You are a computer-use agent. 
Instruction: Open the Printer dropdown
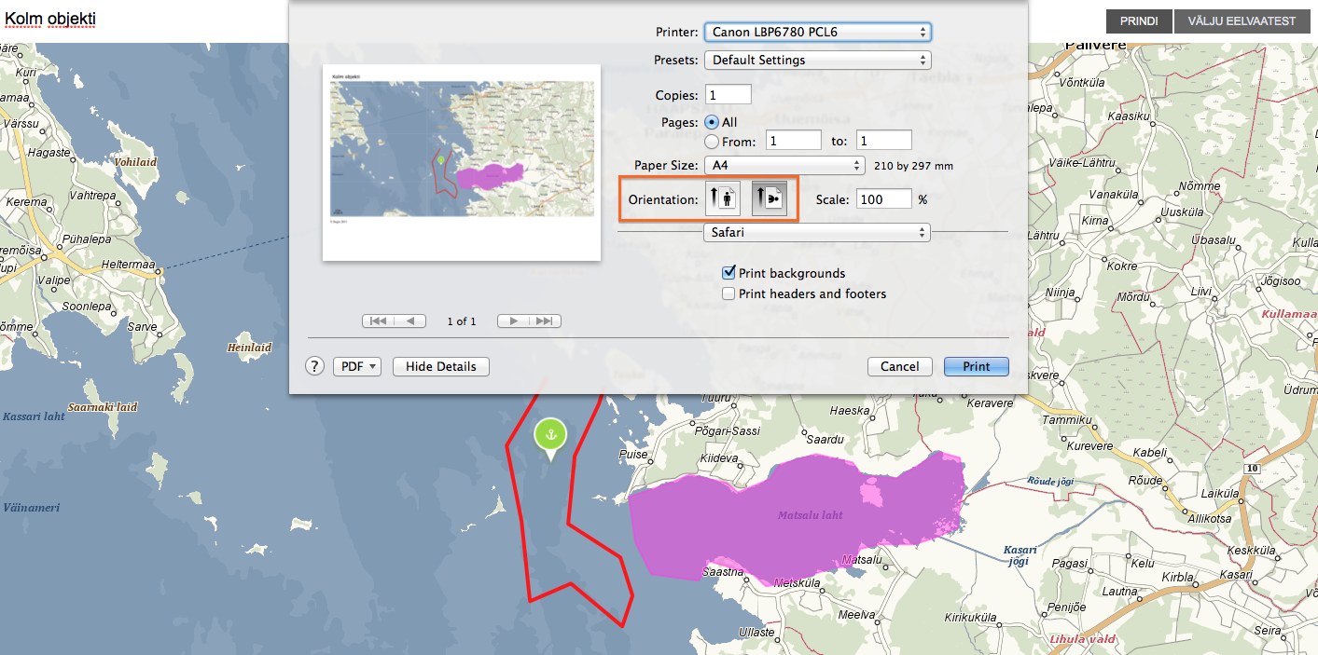pyautogui.click(x=817, y=32)
